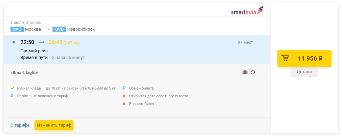Viewport: 342px width, 137px height.
Task: Buy the ticket for 11 956 ₽
Action: [304, 58]
